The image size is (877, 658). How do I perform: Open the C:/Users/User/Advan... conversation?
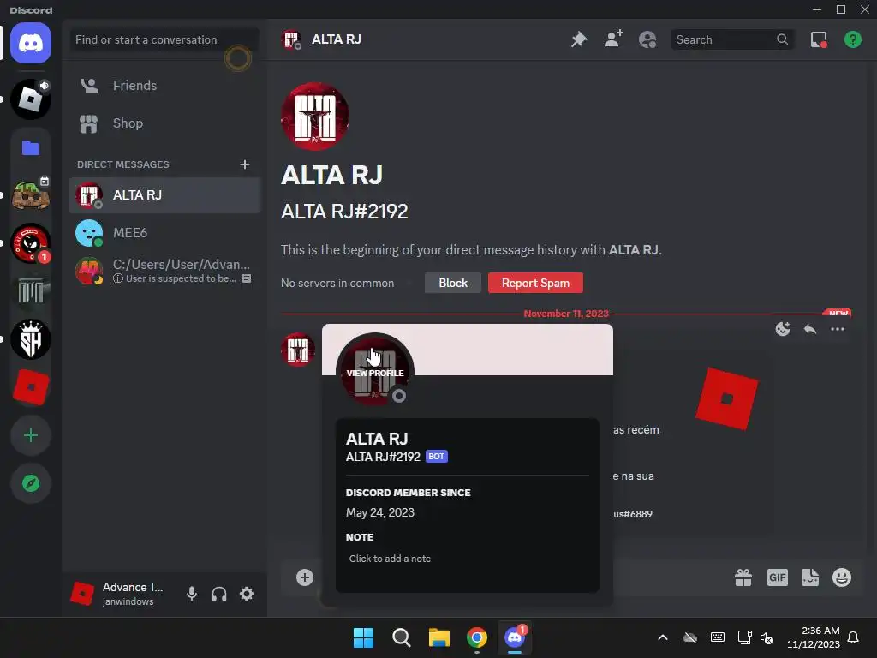coord(164,271)
